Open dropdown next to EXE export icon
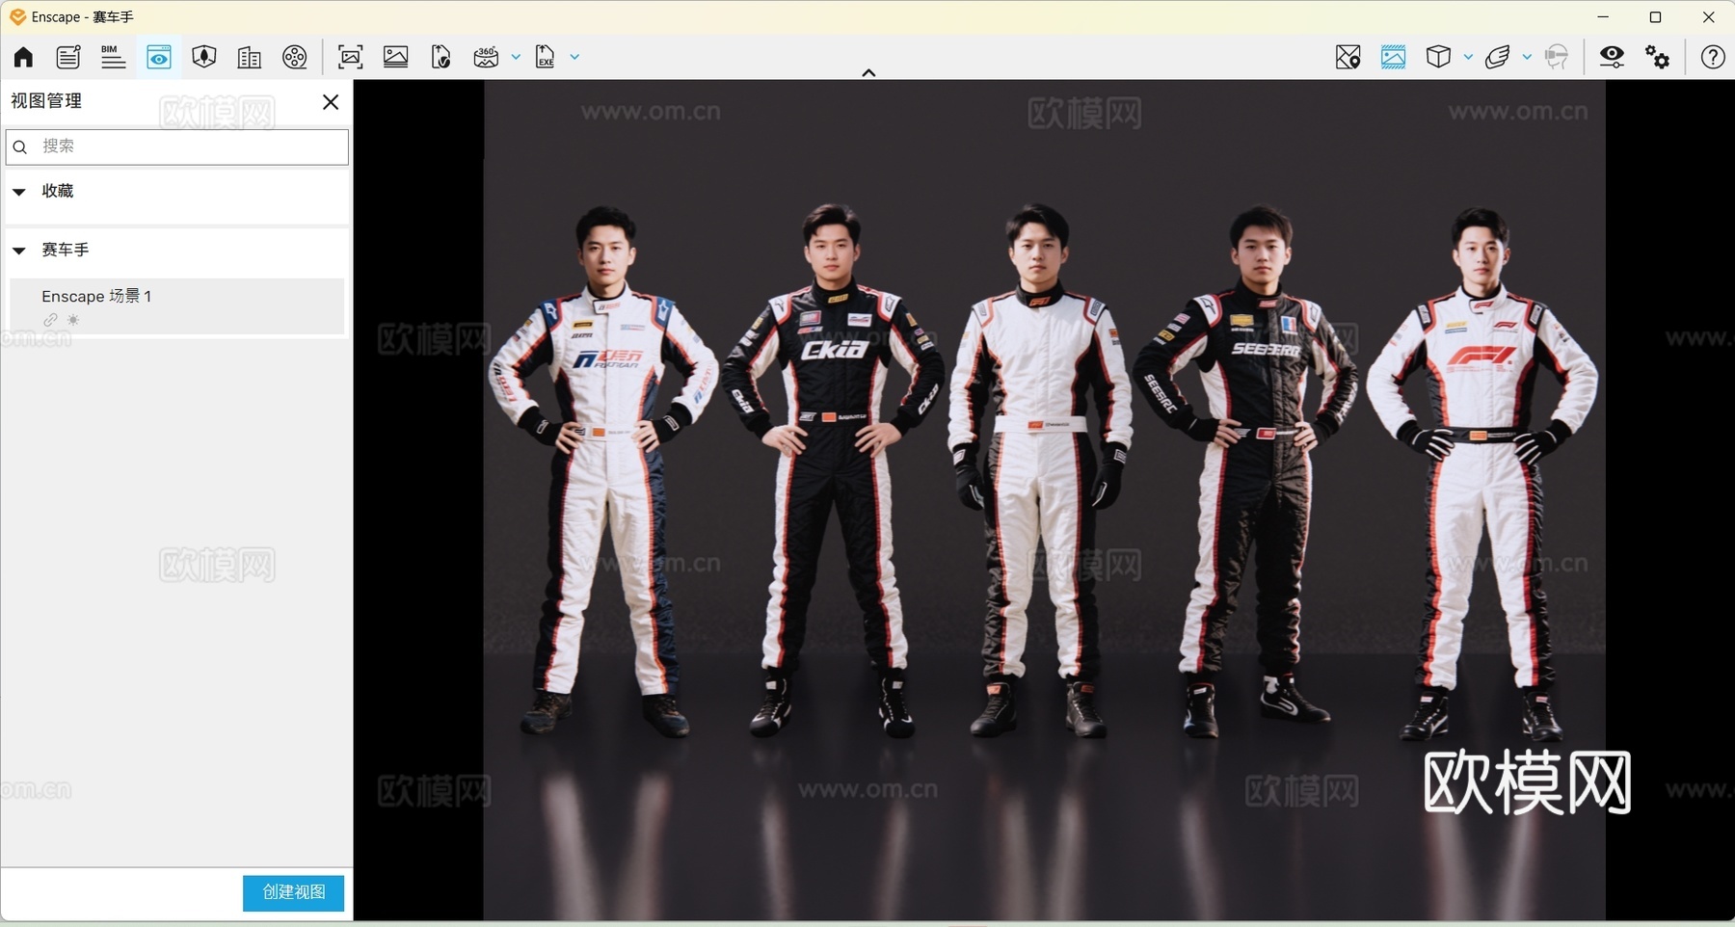 tap(574, 57)
